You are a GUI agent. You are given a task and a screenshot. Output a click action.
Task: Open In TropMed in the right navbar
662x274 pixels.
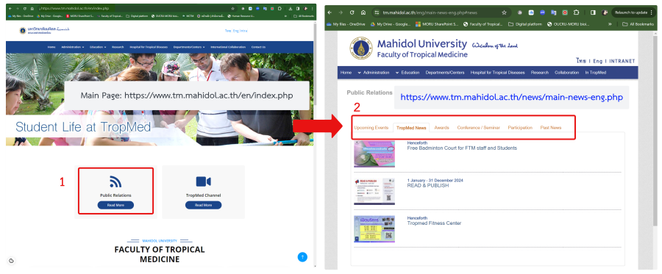(x=595, y=73)
